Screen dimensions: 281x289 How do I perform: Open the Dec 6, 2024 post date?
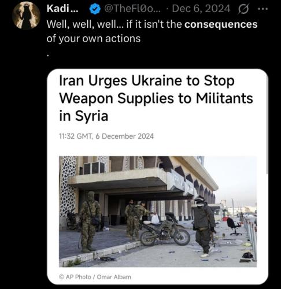201,9
